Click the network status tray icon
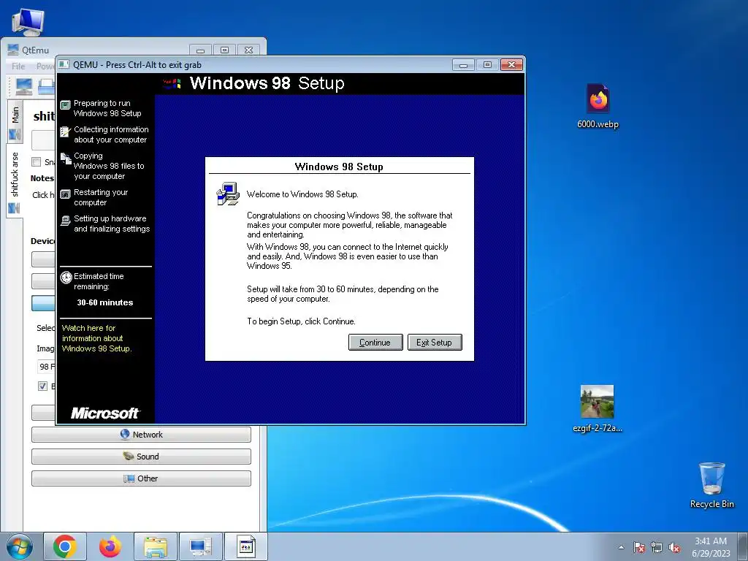Viewport: 748px width, 561px height. click(657, 547)
